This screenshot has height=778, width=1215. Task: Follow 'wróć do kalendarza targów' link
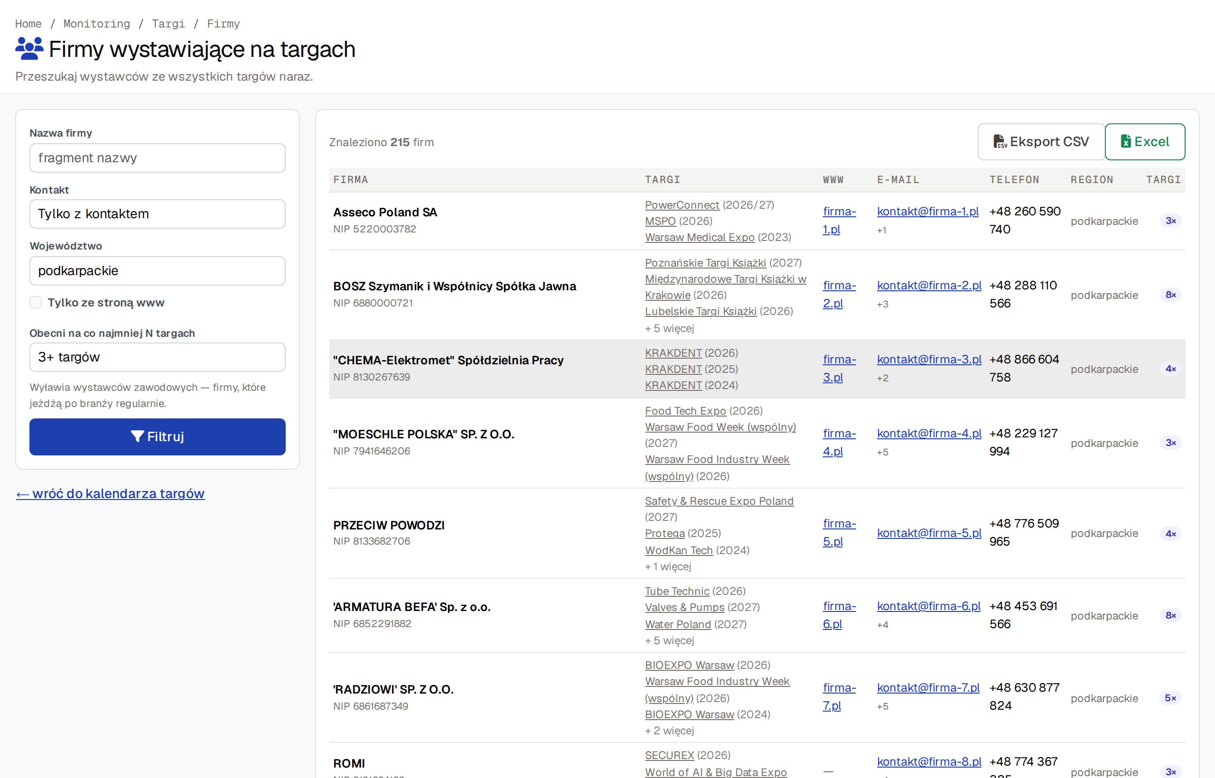(110, 493)
